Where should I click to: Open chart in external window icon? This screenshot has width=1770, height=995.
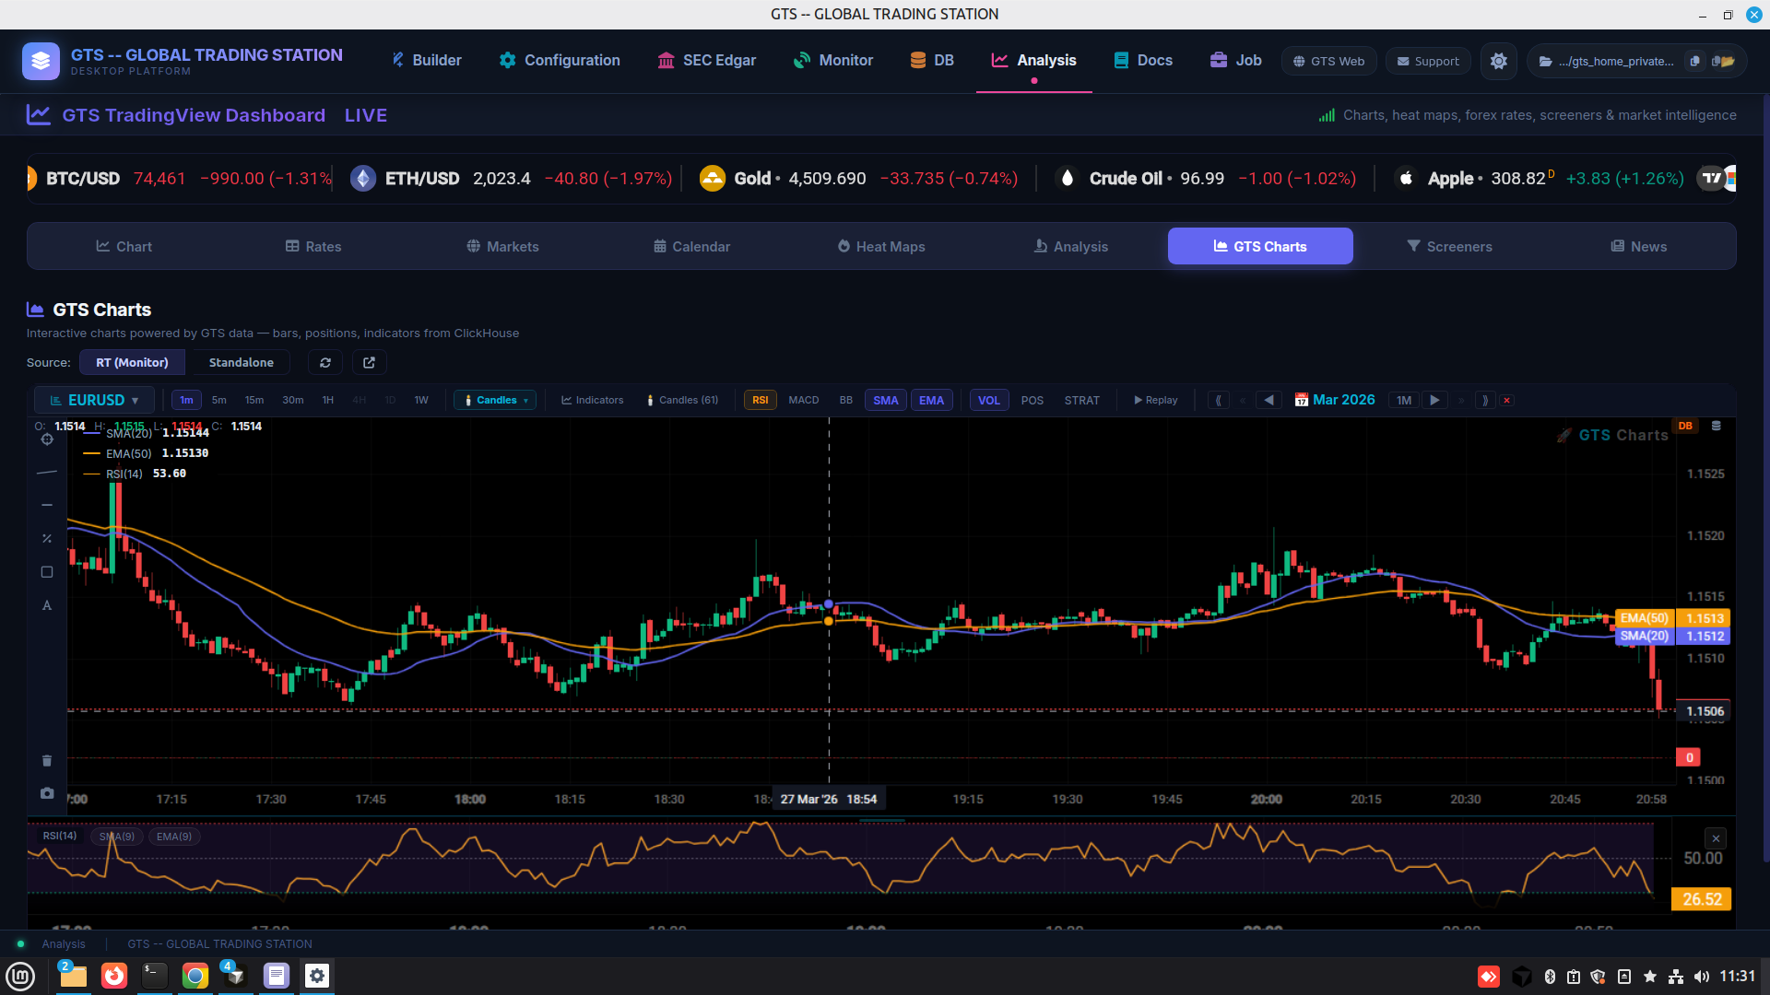click(x=370, y=362)
